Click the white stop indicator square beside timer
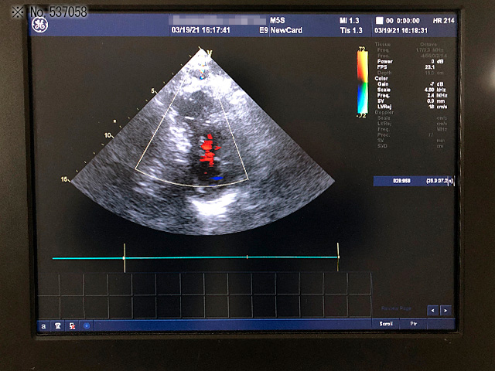Viewport: 495px width, 371px height. point(379,21)
